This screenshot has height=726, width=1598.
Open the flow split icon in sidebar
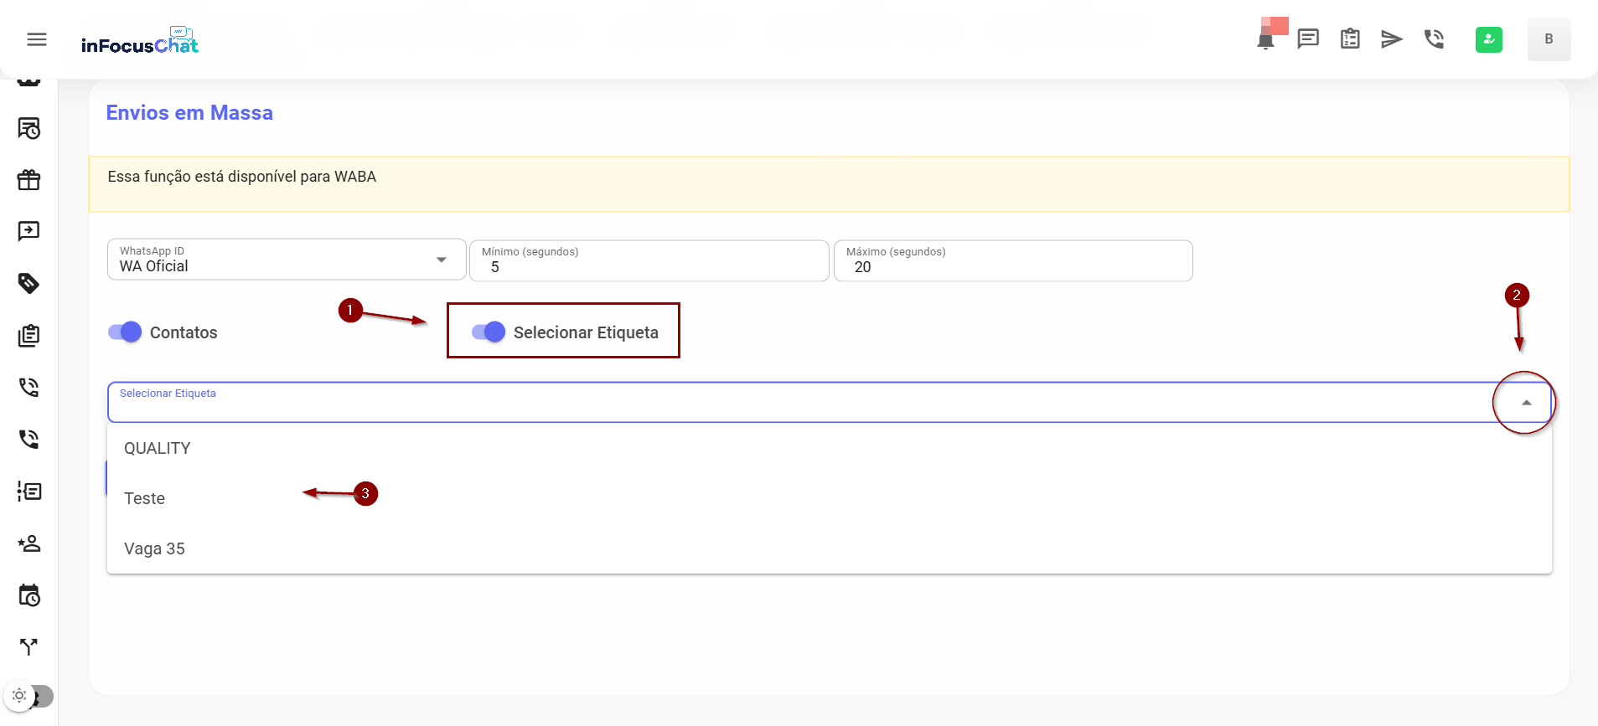pyautogui.click(x=29, y=646)
